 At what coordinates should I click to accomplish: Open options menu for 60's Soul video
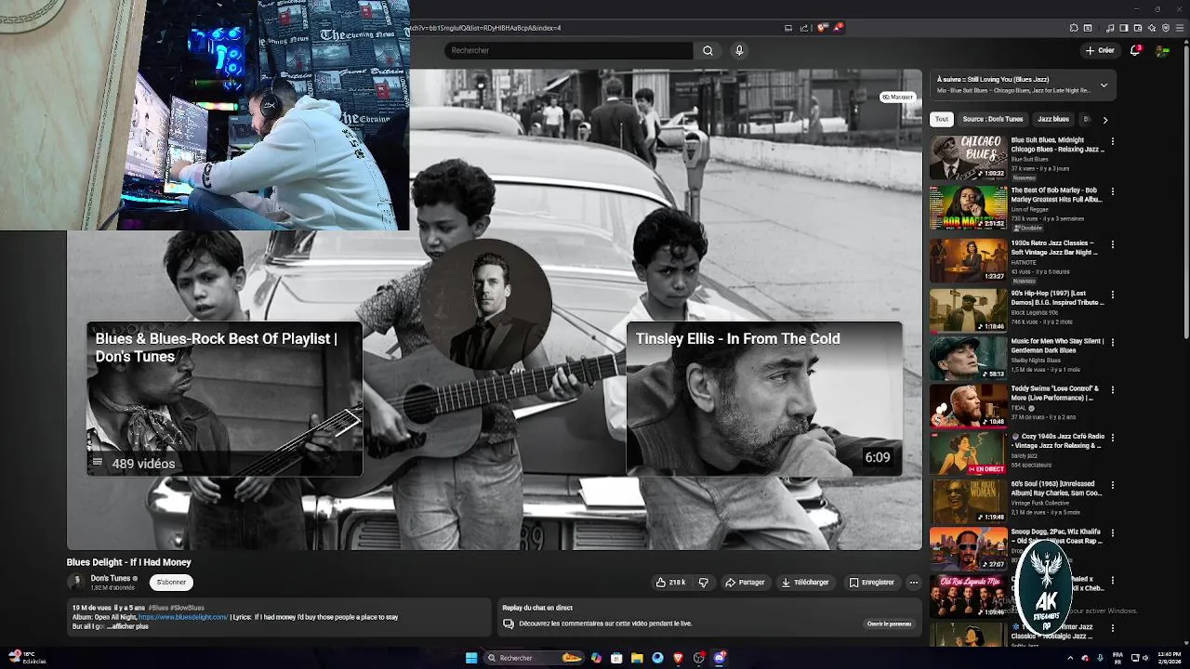point(1112,484)
